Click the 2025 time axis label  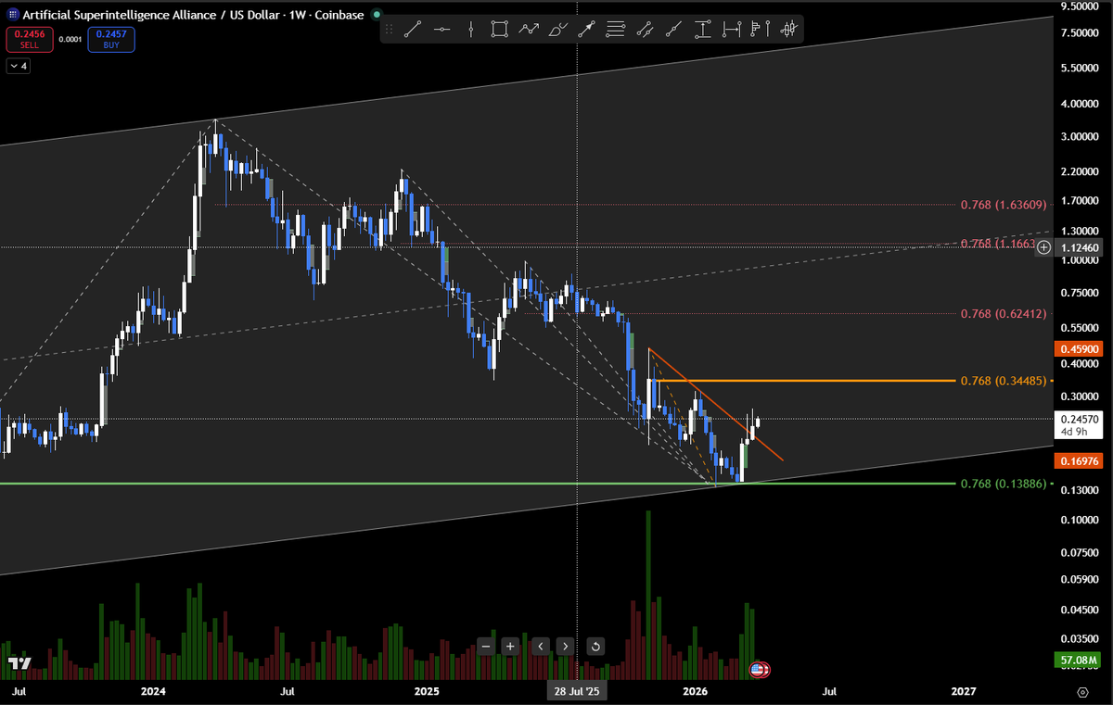click(427, 691)
